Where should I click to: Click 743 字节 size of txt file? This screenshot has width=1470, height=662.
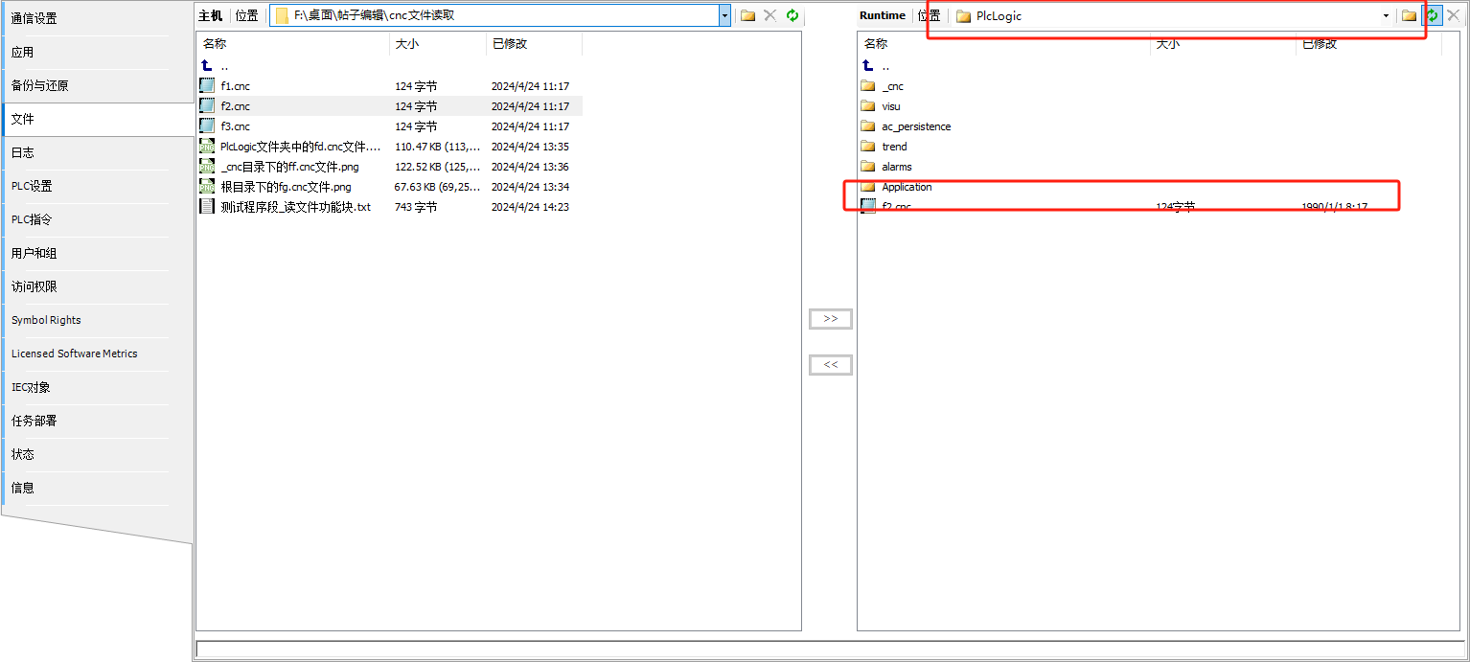[416, 207]
